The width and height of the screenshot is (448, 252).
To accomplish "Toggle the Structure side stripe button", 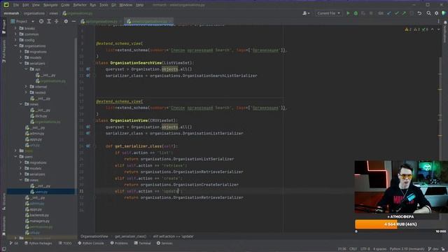I will coord(3,202).
